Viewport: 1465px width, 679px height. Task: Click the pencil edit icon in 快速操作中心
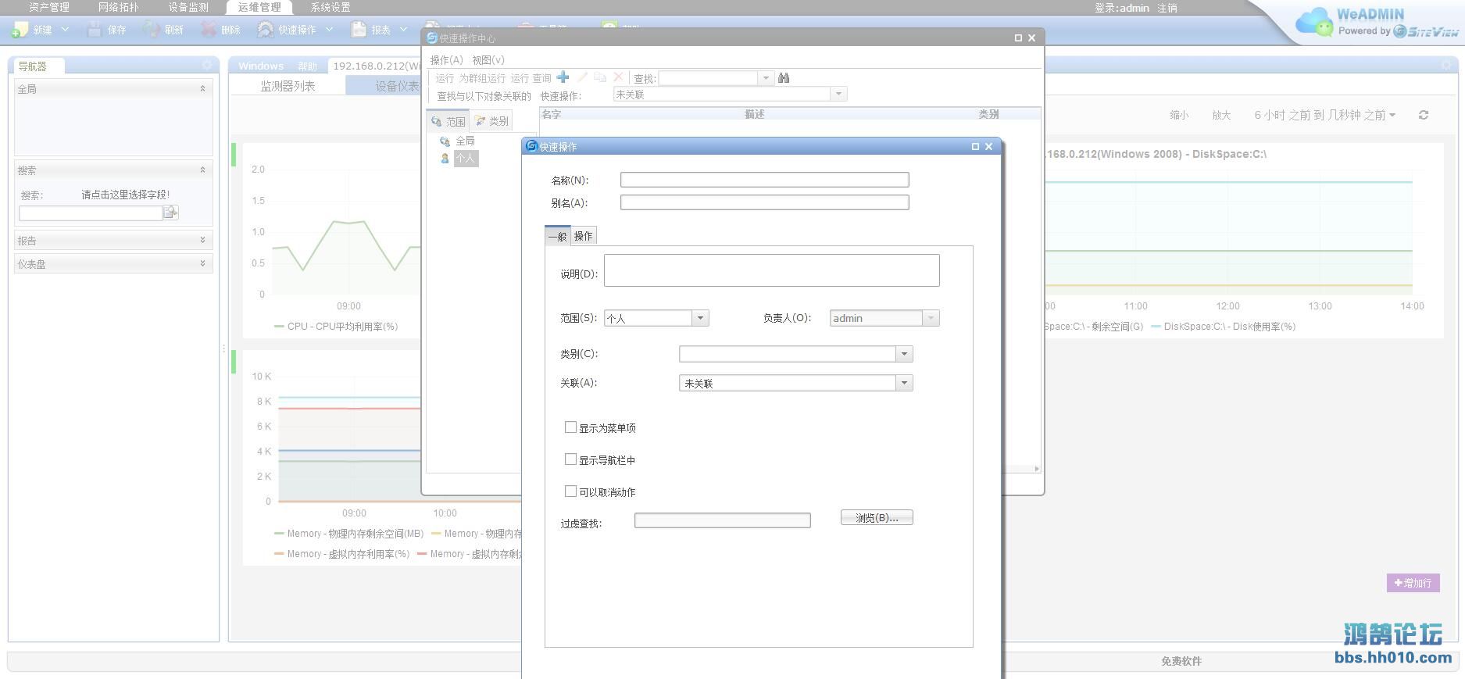pos(582,77)
